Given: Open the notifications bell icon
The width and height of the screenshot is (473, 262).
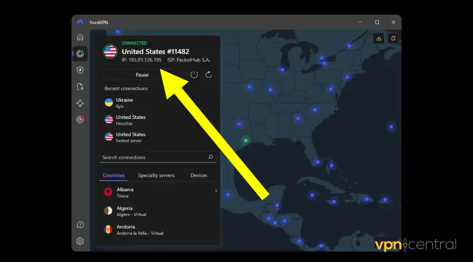Looking at the screenshot, I should pyautogui.click(x=393, y=38).
